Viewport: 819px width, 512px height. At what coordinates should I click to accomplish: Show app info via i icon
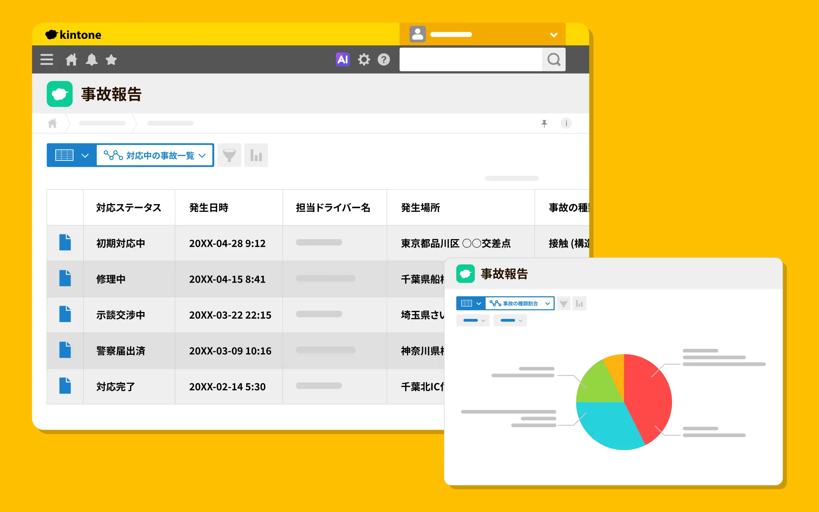566,123
